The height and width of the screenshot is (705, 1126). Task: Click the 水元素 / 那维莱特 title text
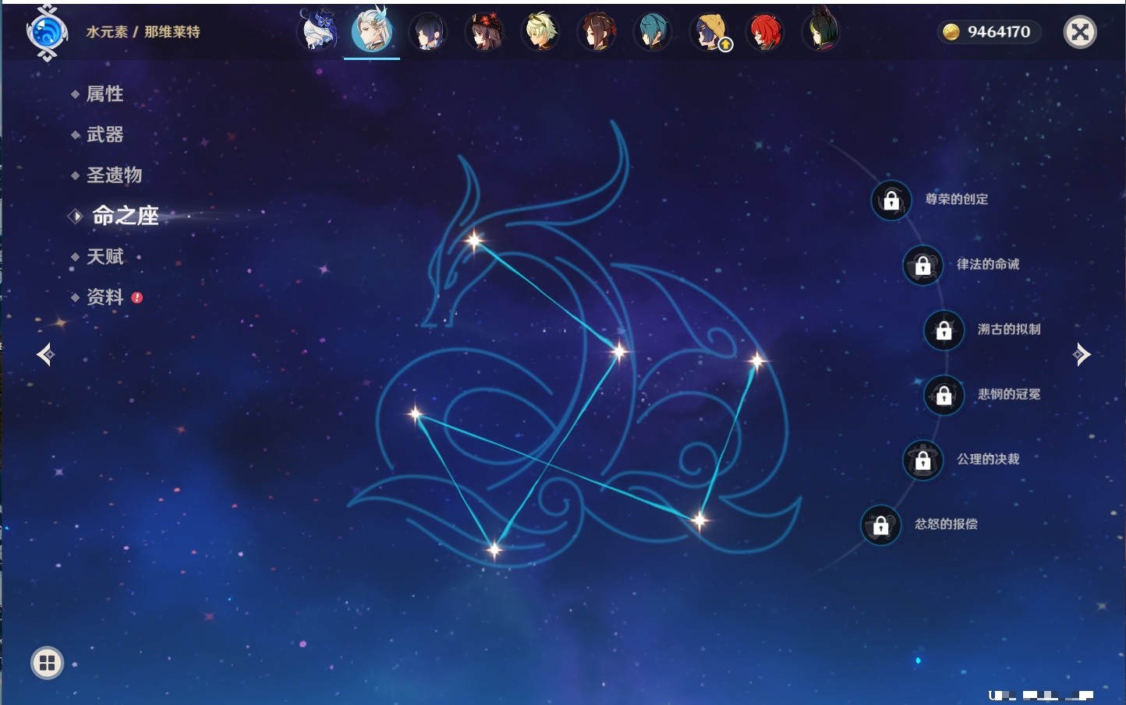pyautogui.click(x=143, y=32)
